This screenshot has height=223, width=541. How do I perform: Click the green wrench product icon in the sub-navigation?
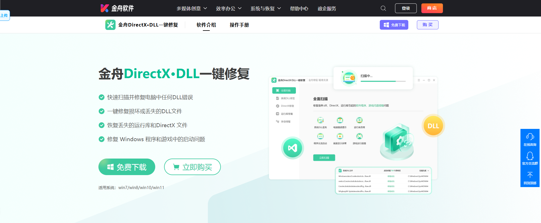click(x=110, y=25)
